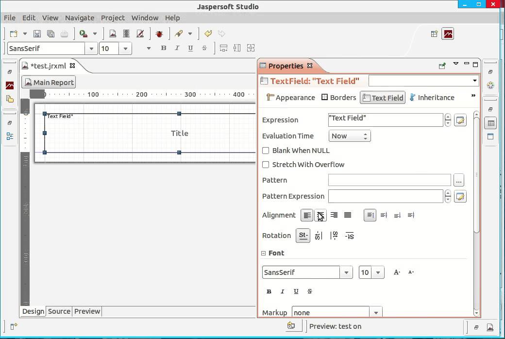The width and height of the screenshot is (505, 339).
Task: Increase font size with A+ icon
Action: 397,272
